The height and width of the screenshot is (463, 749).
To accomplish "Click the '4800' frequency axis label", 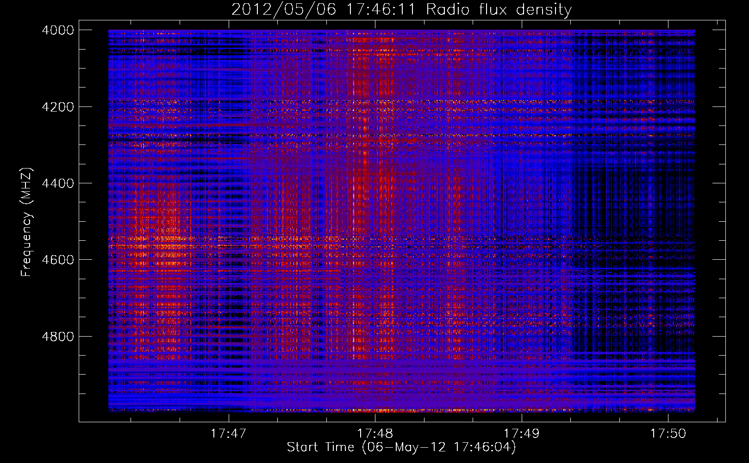I will pyautogui.click(x=58, y=337).
